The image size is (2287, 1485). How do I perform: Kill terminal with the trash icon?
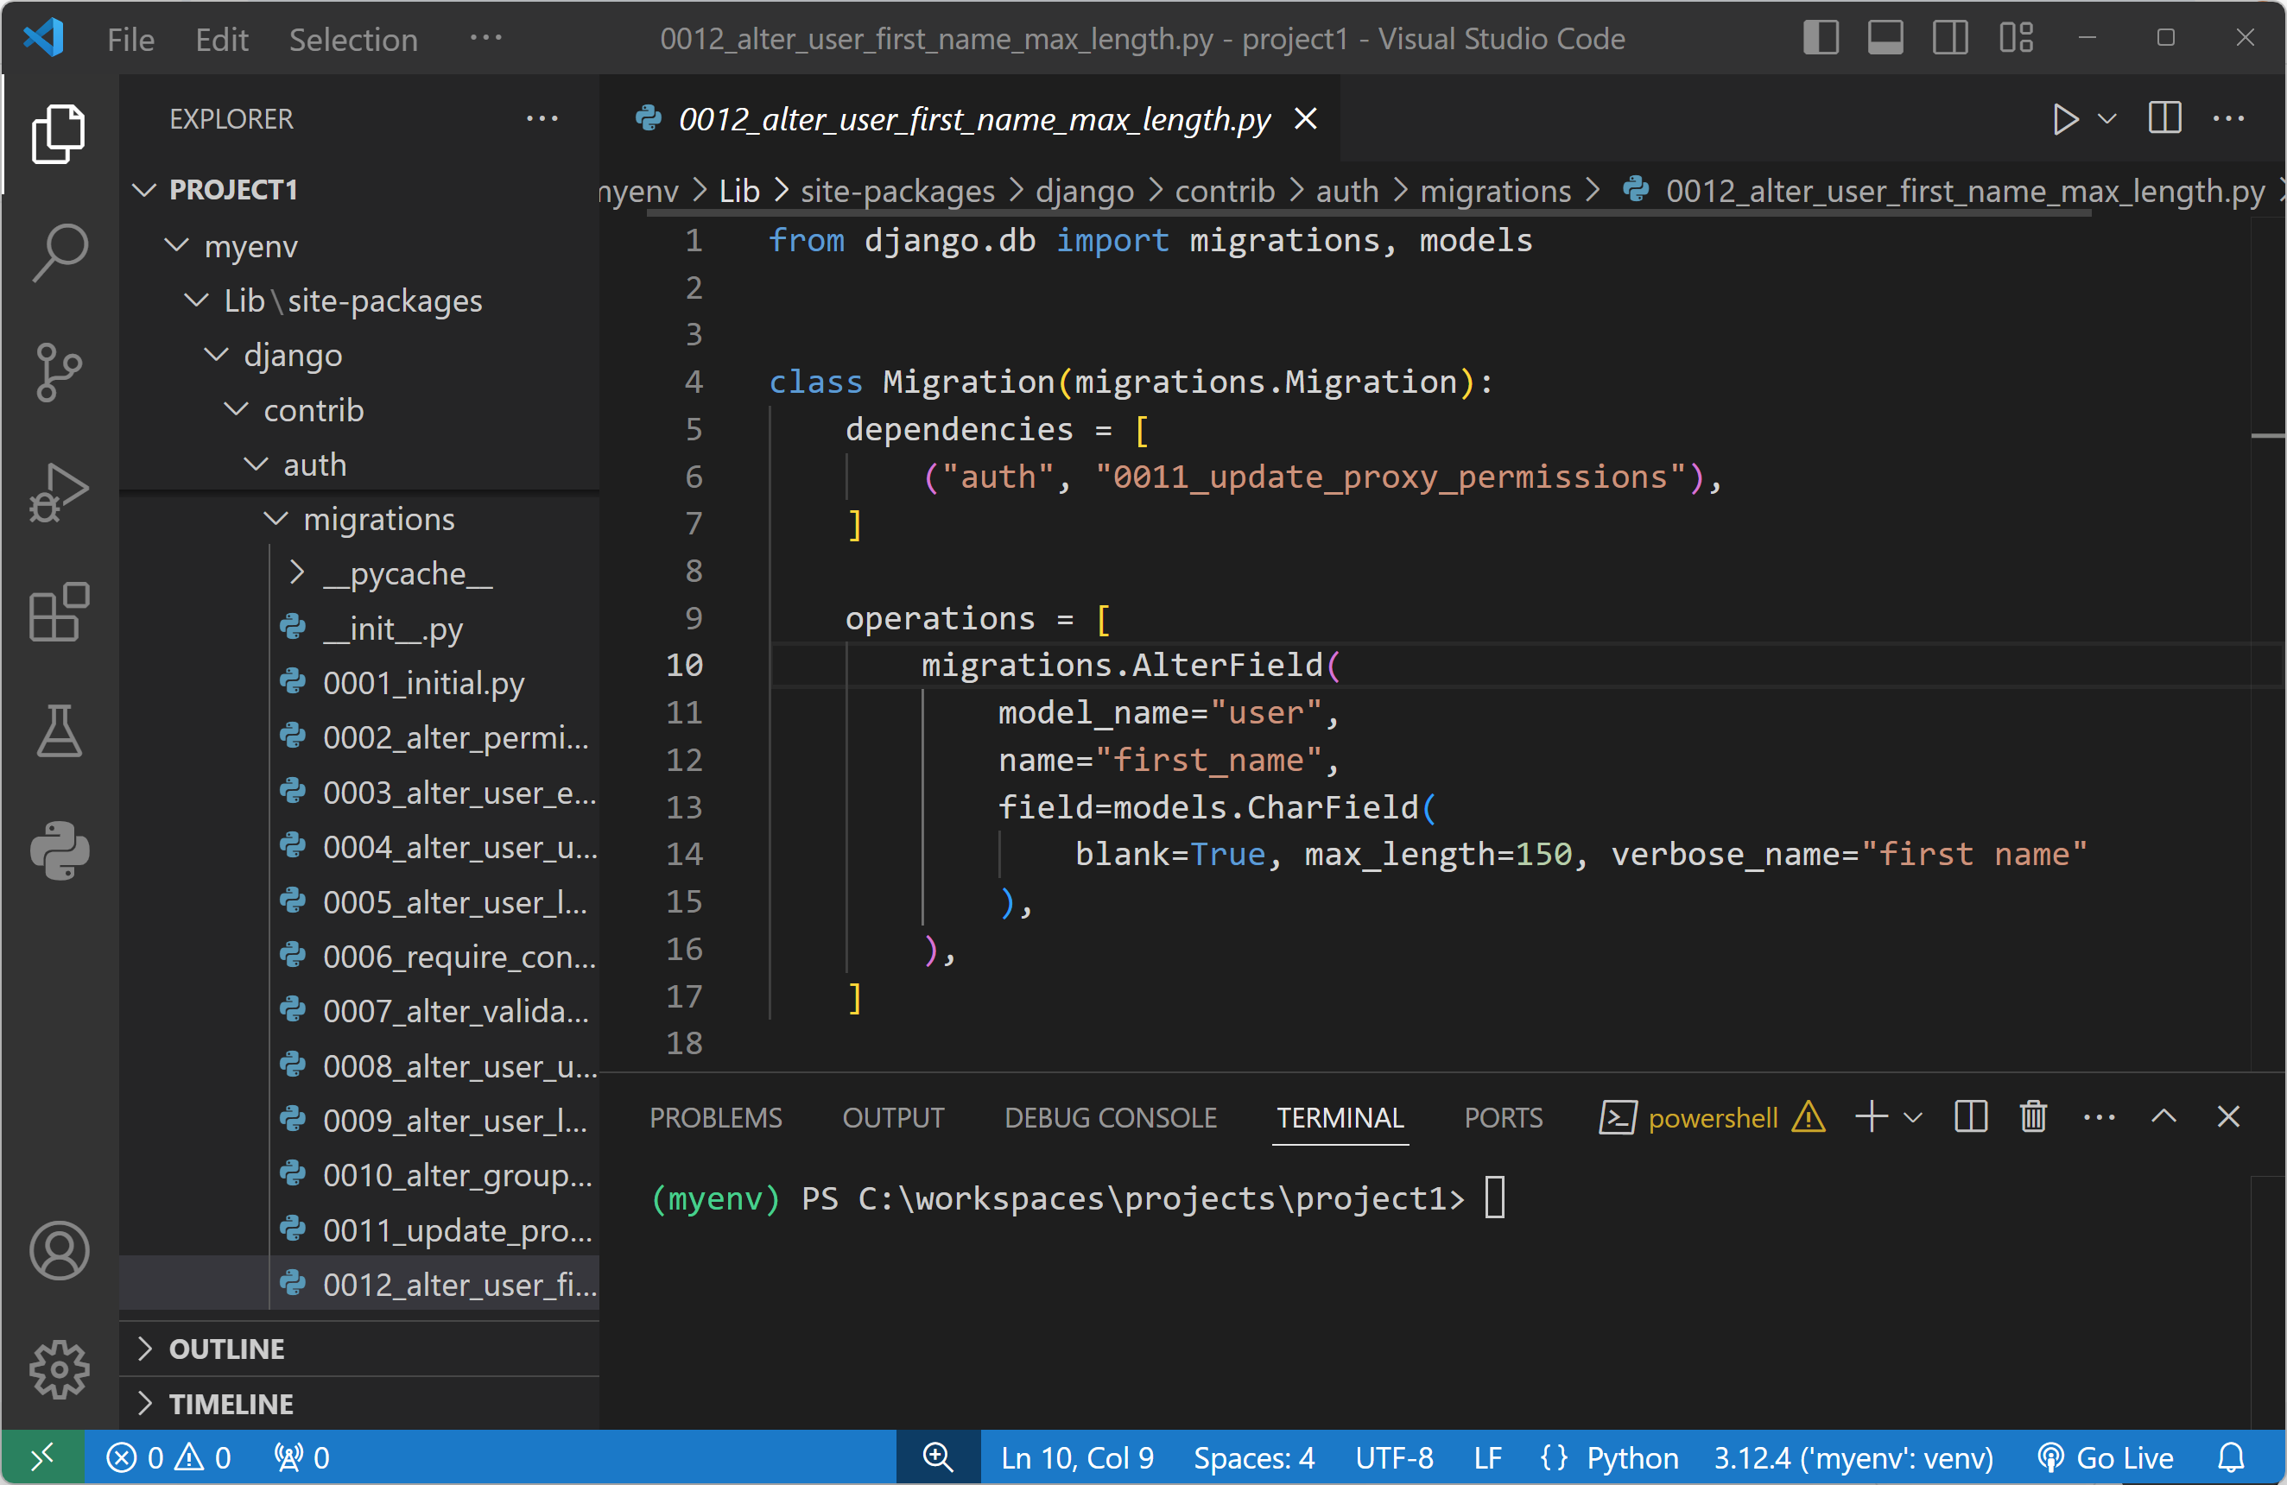pos(2033,1117)
